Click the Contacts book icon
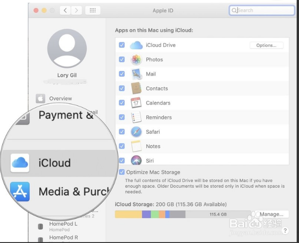The image size is (299, 243). point(136,88)
